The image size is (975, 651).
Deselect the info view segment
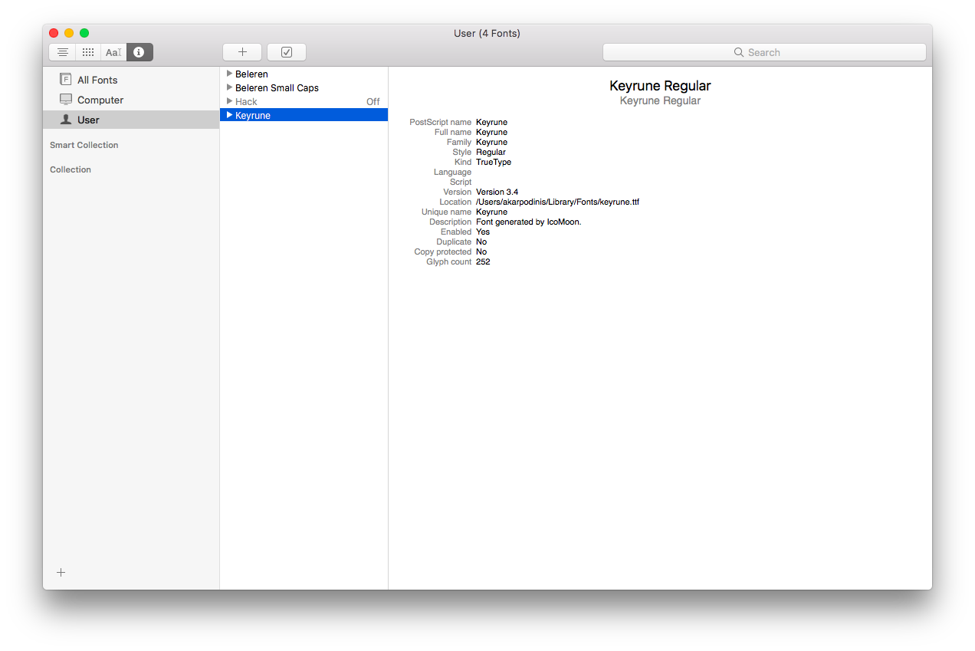tap(139, 52)
